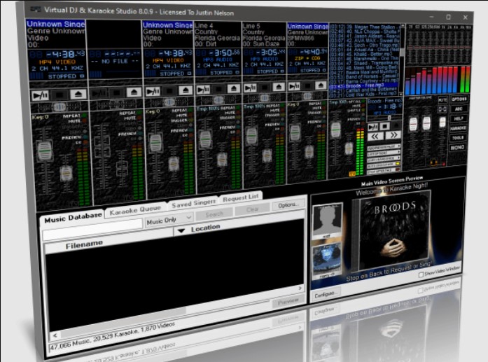
Task: Click the left arrow of horizontal scrollbar
Action: point(55,335)
